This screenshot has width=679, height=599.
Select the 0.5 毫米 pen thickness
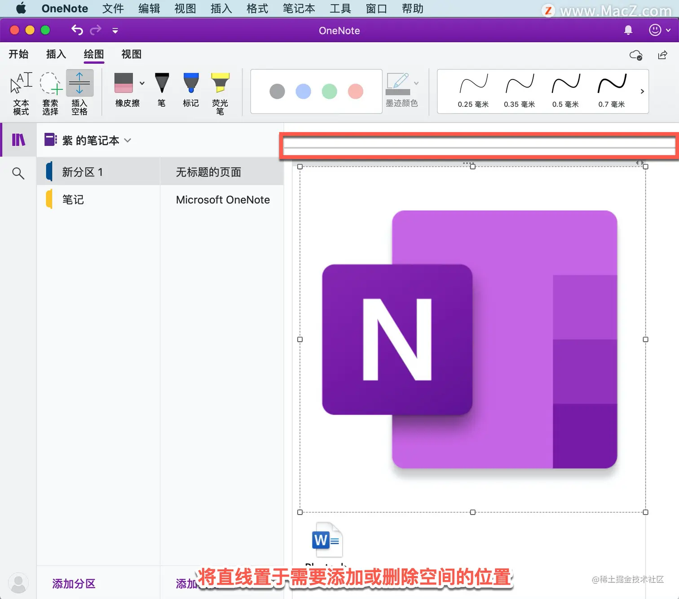[565, 92]
